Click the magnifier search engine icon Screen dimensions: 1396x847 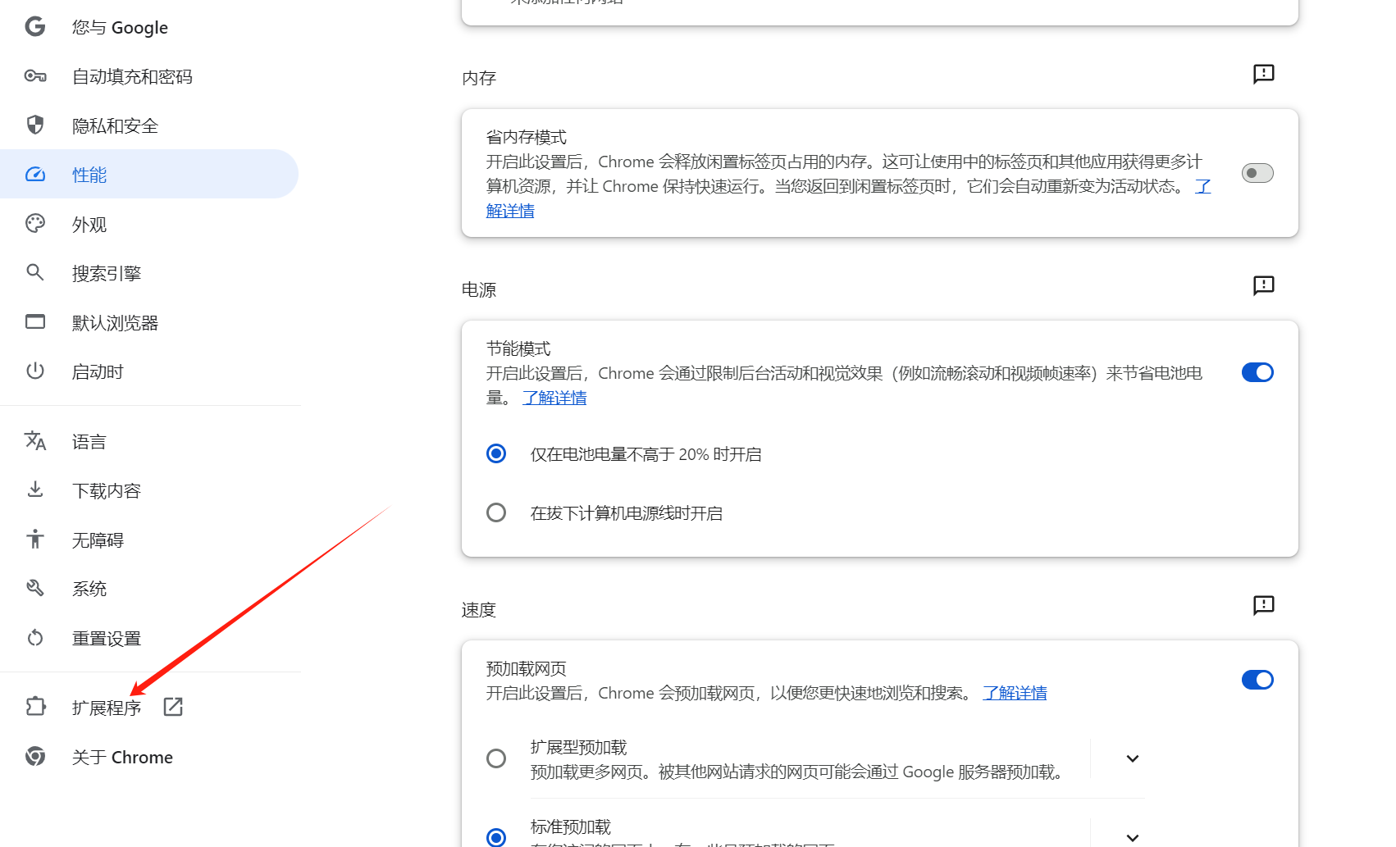35,272
